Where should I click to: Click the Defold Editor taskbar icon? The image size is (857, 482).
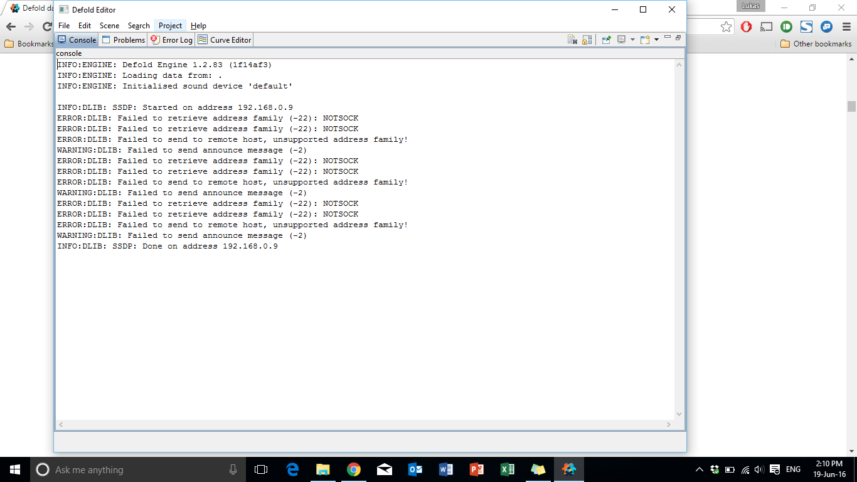(x=569, y=469)
